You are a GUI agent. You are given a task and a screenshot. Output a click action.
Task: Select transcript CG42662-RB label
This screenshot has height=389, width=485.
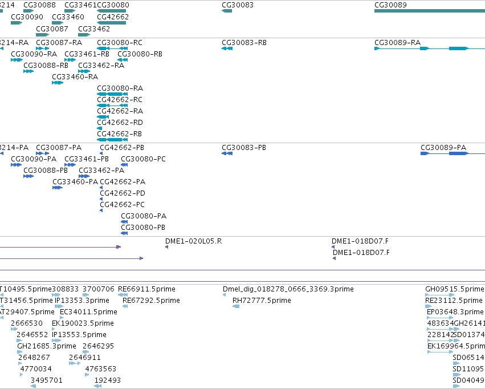pyautogui.click(x=119, y=134)
